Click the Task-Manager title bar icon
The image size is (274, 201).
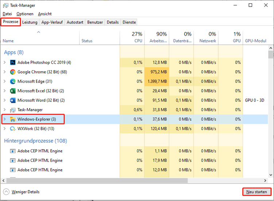[5, 5]
